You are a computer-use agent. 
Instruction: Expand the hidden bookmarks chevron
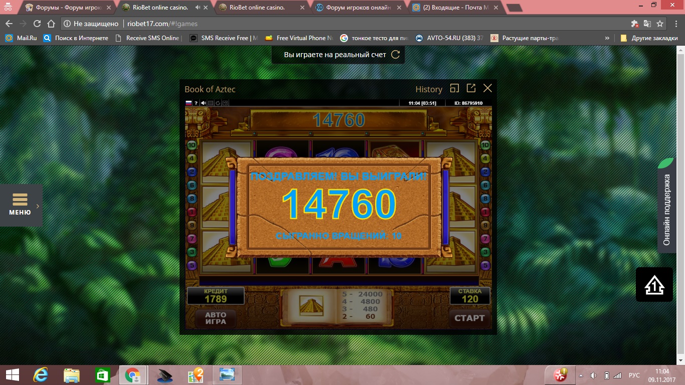[607, 38]
